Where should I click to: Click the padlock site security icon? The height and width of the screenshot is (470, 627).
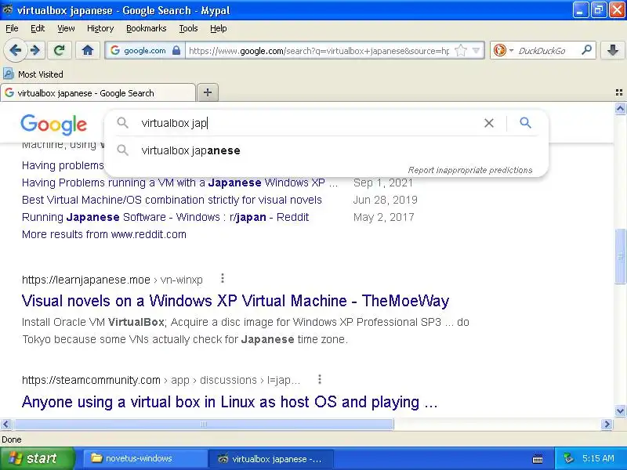click(x=176, y=51)
